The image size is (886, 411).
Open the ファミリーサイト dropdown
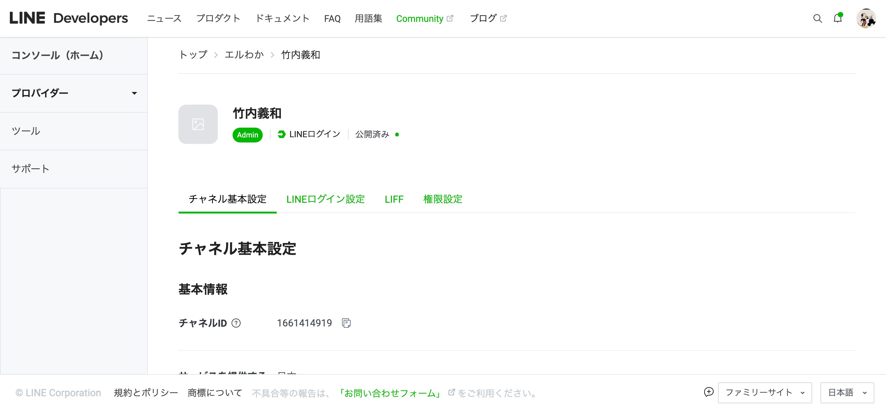[x=765, y=393]
